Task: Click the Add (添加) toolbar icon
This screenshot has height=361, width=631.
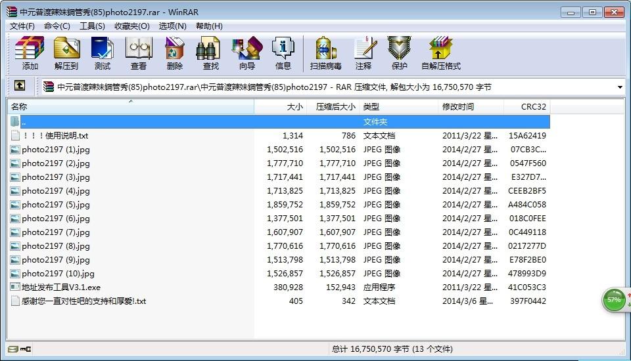Action: (30, 53)
